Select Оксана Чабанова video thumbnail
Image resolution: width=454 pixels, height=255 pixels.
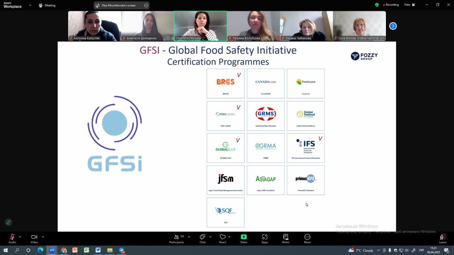coord(306,26)
